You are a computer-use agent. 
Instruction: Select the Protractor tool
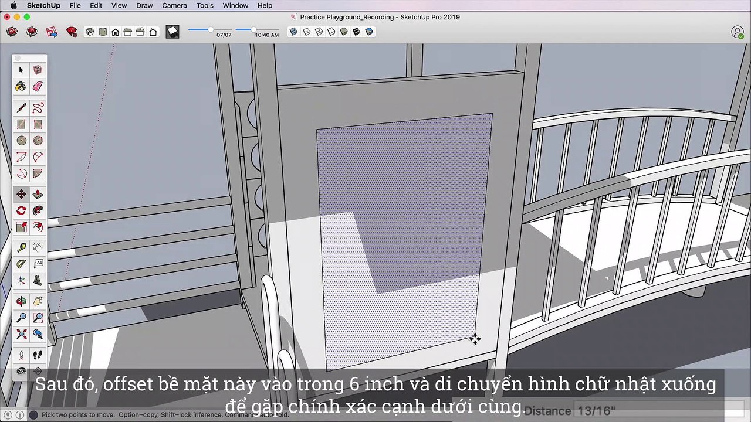pyautogui.click(x=22, y=264)
